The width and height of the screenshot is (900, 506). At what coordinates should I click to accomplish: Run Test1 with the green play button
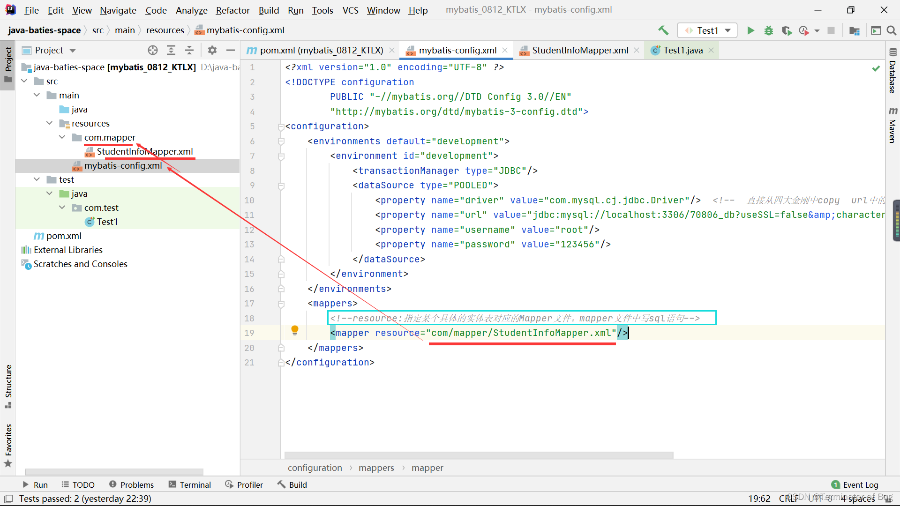tap(750, 30)
